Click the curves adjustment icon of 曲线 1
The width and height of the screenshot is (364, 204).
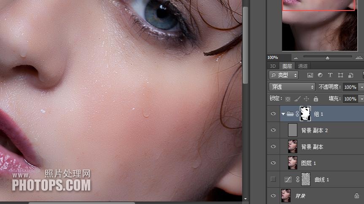pyautogui.click(x=288, y=180)
